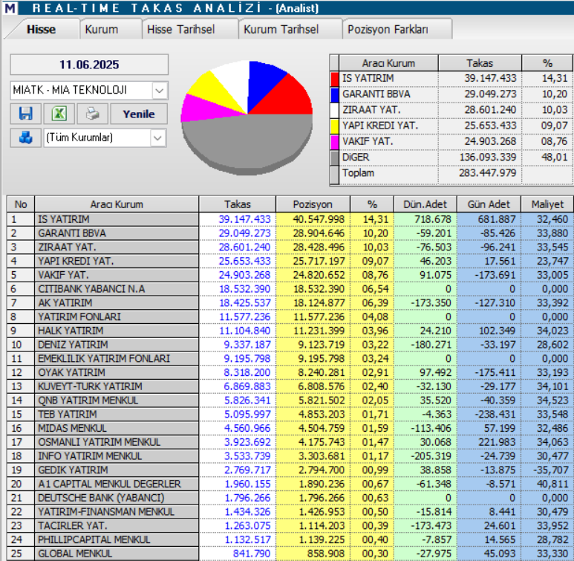Select the GLOBAL MENKUL row
The width and height of the screenshot is (574, 561).
click(x=290, y=554)
